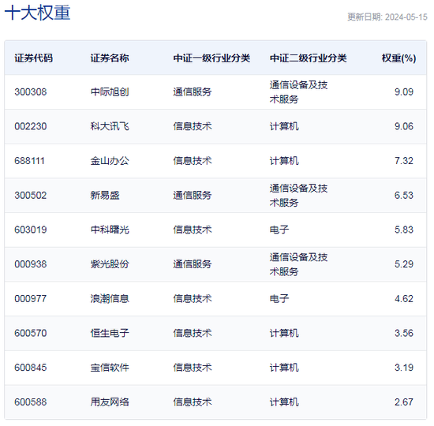
Task: Click weight value 3.19
Action: (404, 368)
